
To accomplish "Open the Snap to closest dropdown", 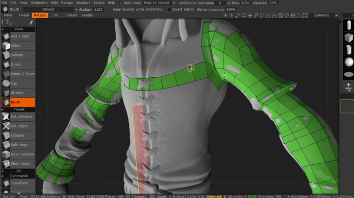I will (159, 3).
